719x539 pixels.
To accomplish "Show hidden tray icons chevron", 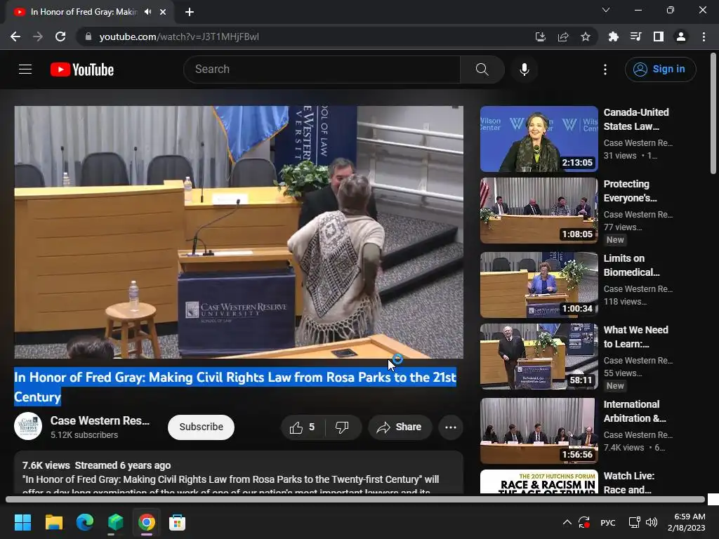I will pos(567,522).
